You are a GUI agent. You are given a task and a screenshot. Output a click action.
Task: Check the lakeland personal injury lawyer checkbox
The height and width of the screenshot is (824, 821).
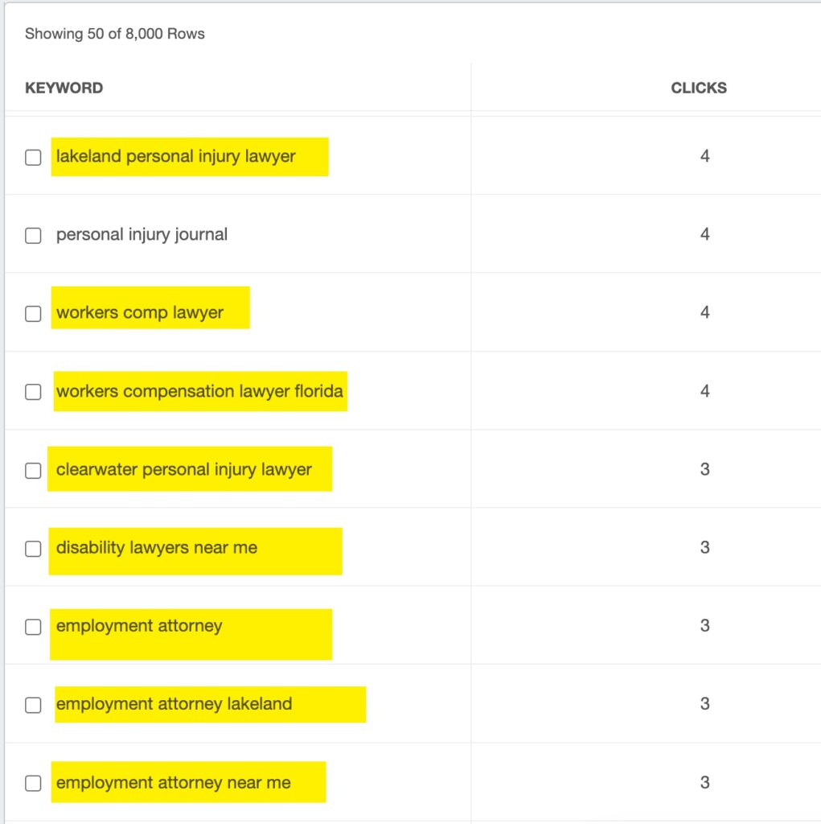click(x=33, y=158)
